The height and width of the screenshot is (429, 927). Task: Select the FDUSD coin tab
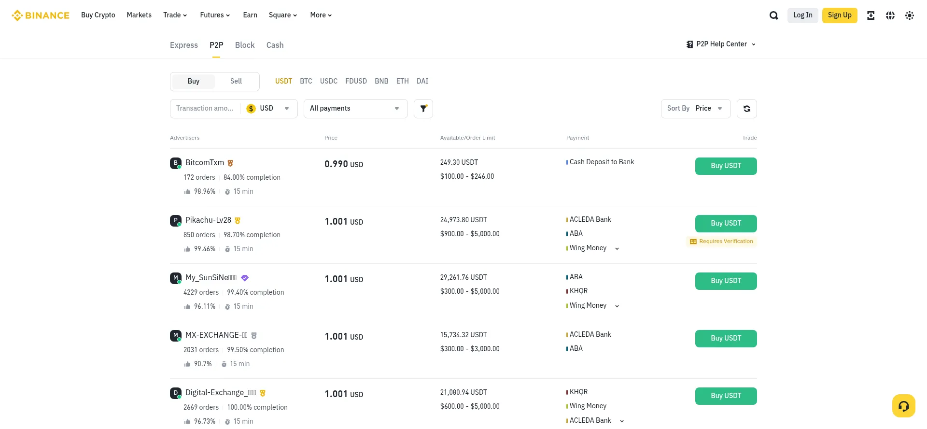pos(356,82)
